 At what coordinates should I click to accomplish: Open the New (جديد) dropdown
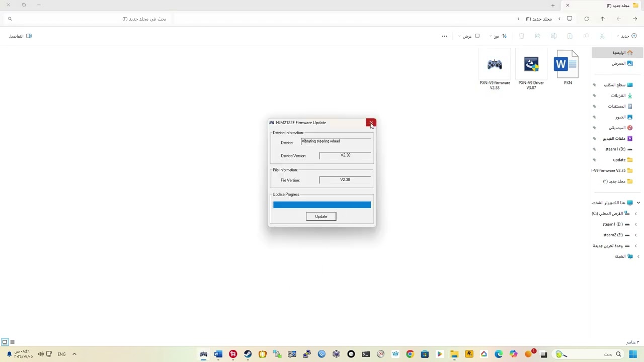coord(627,36)
